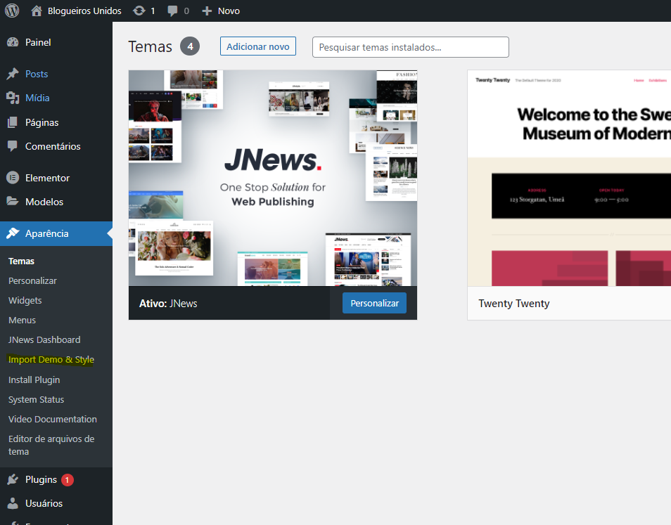
Task: Open Widgets submenu item
Action: tap(25, 301)
